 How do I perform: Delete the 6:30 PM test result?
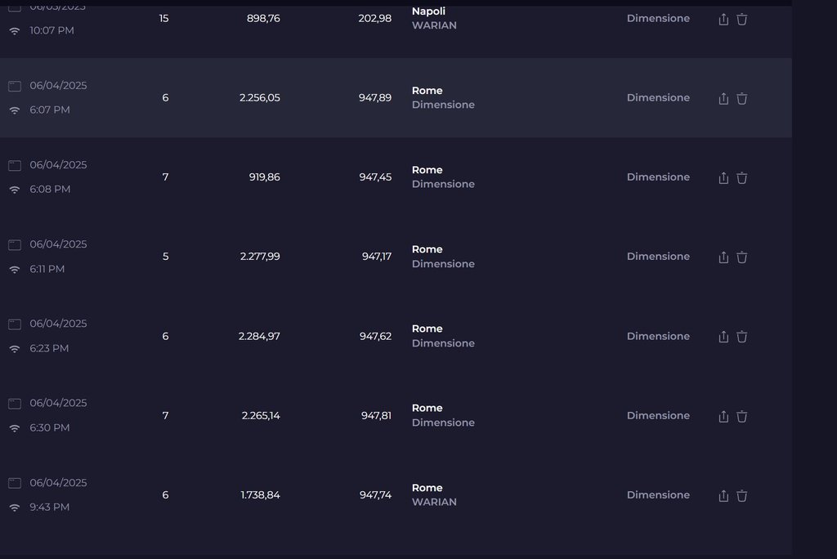point(742,416)
